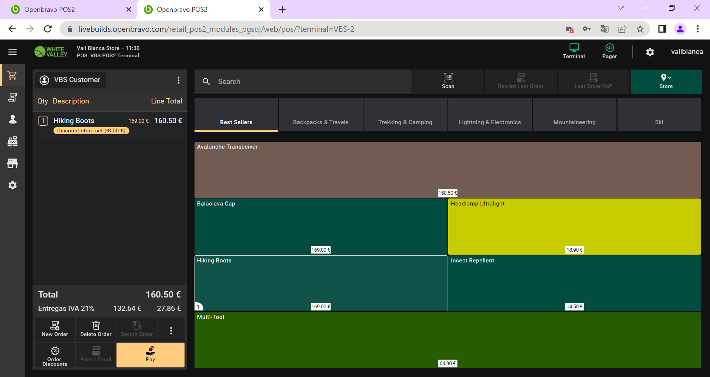Click the product Search field

pyautogui.click(x=307, y=82)
